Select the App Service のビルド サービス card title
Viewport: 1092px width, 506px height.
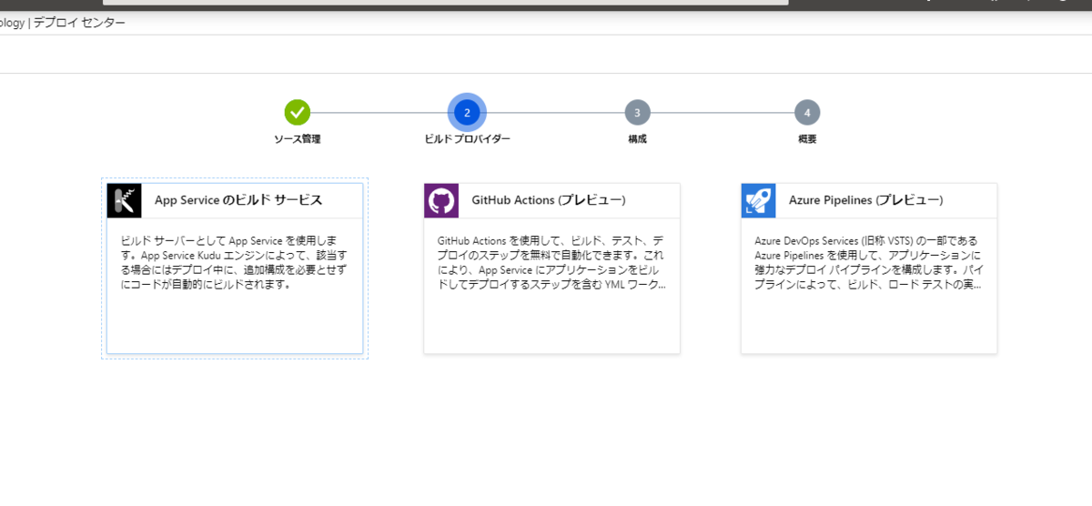[x=238, y=200]
